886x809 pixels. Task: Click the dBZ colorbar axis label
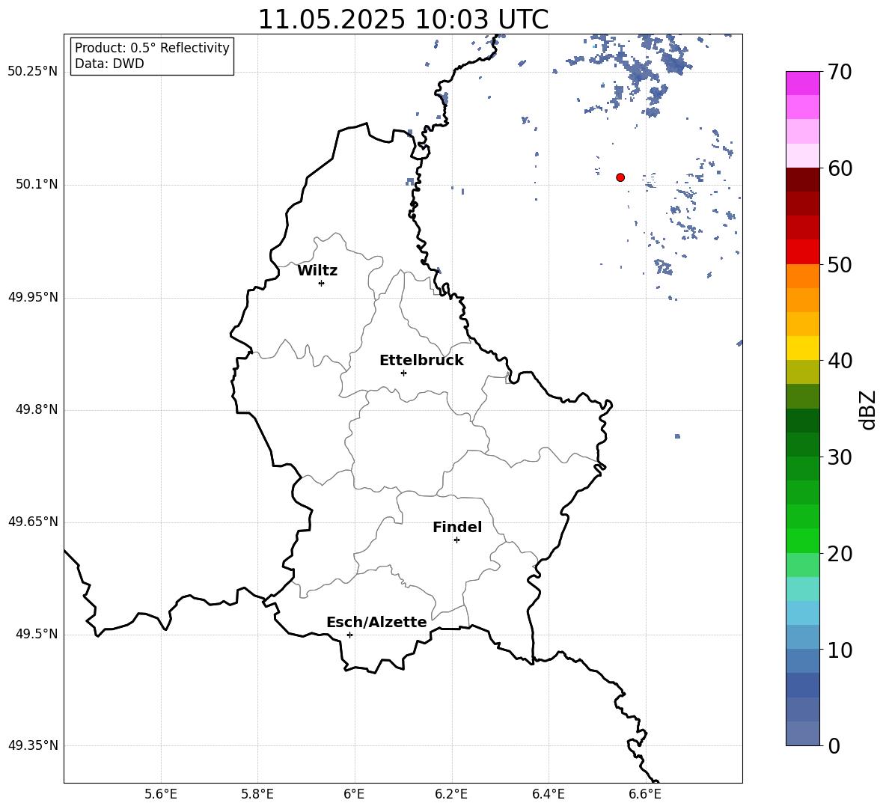tap(867, 409)
